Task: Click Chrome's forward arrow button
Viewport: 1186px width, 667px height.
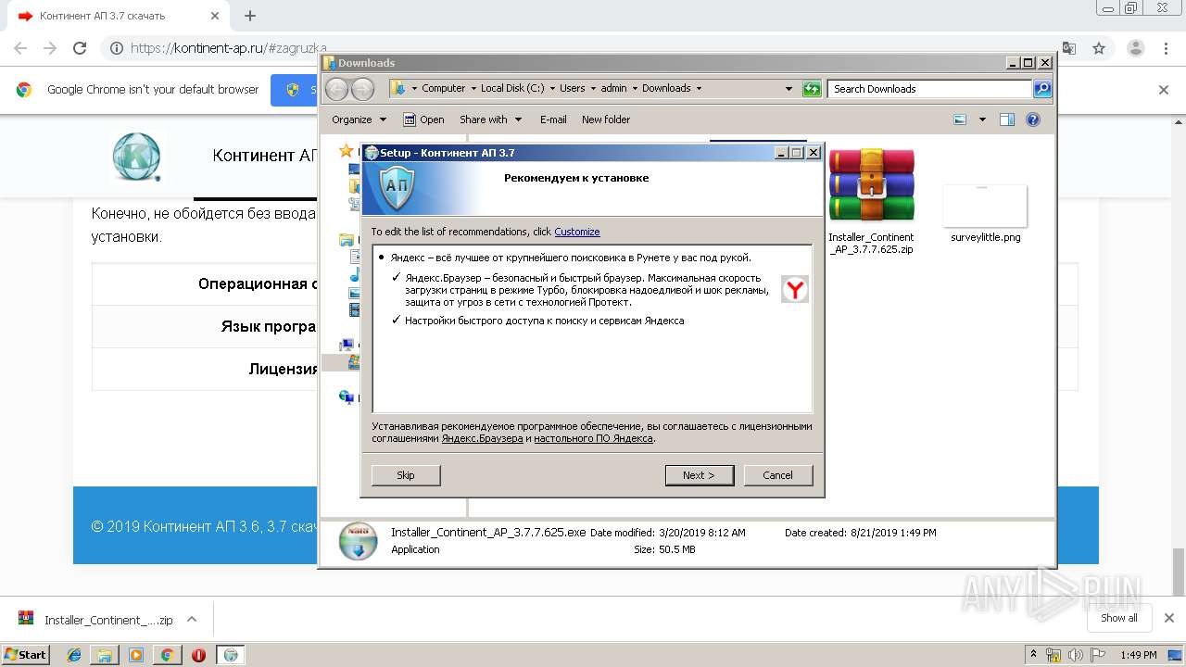Action: coord(50,48)
